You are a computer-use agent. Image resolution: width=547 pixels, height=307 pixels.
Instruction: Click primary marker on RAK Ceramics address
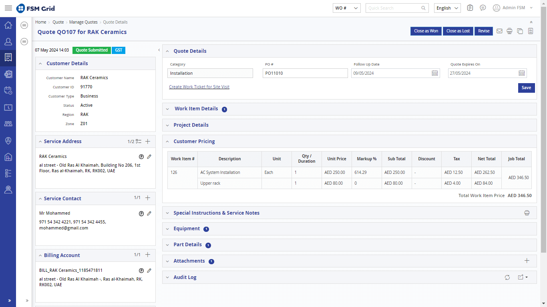[x=141, y=157]
